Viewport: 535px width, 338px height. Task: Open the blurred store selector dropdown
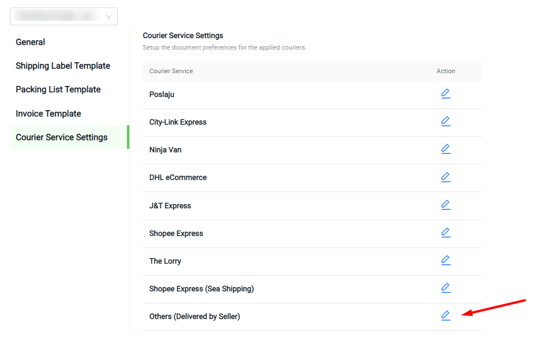[64, 16]
